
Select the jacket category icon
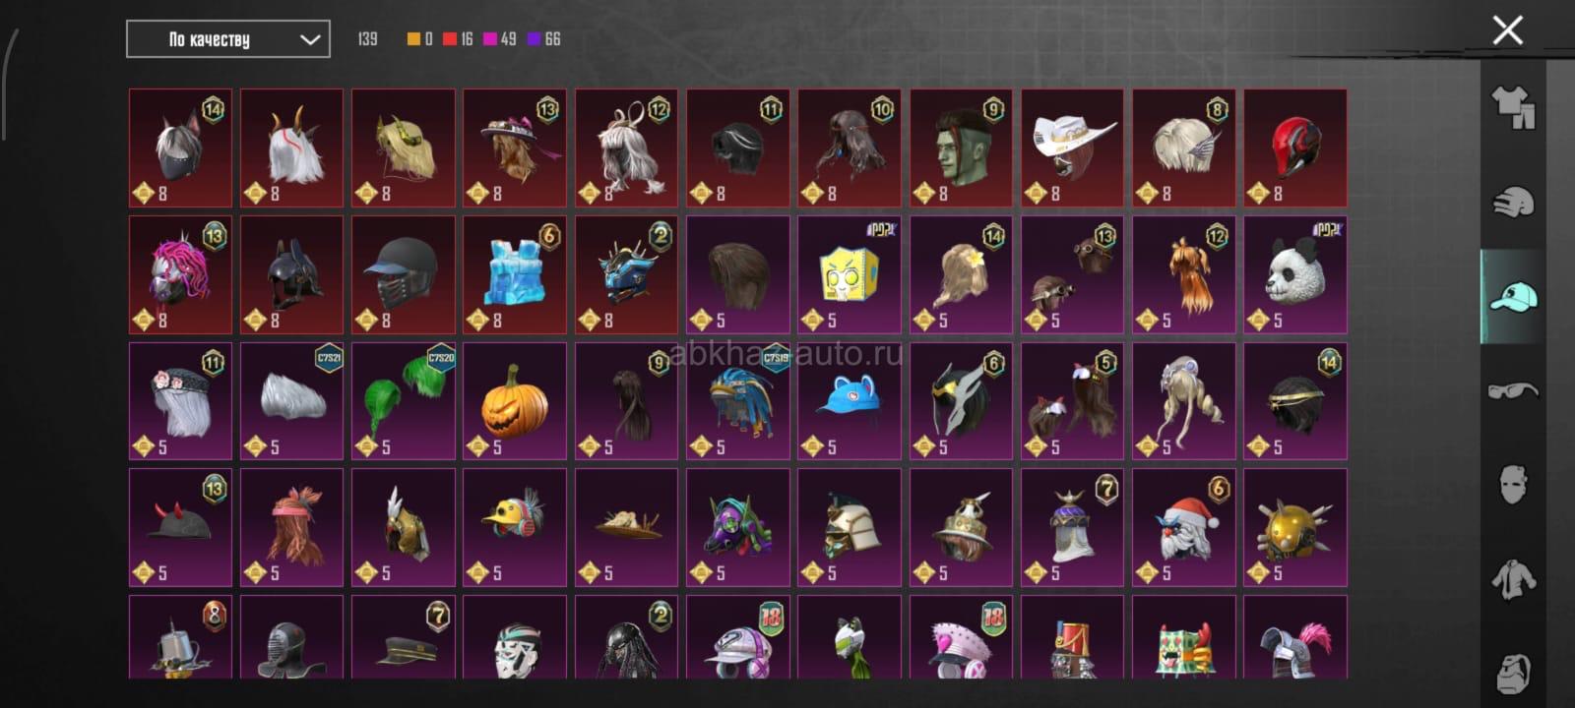pos(1513,579)
